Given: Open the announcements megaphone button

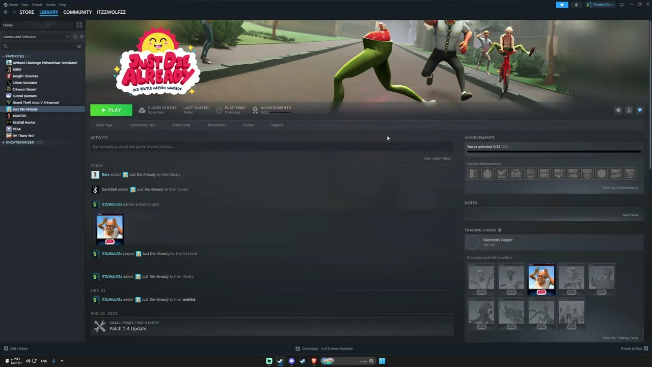Looking at the screenshot, I should (562, 5).
